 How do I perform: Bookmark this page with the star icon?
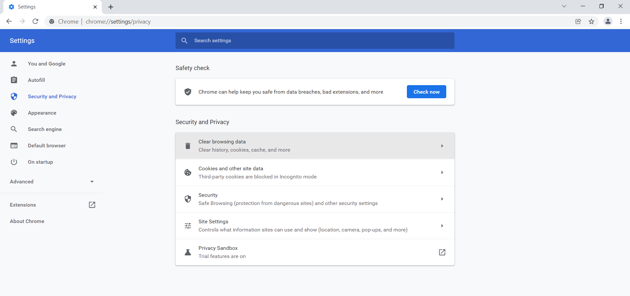(x=592, y=21)
